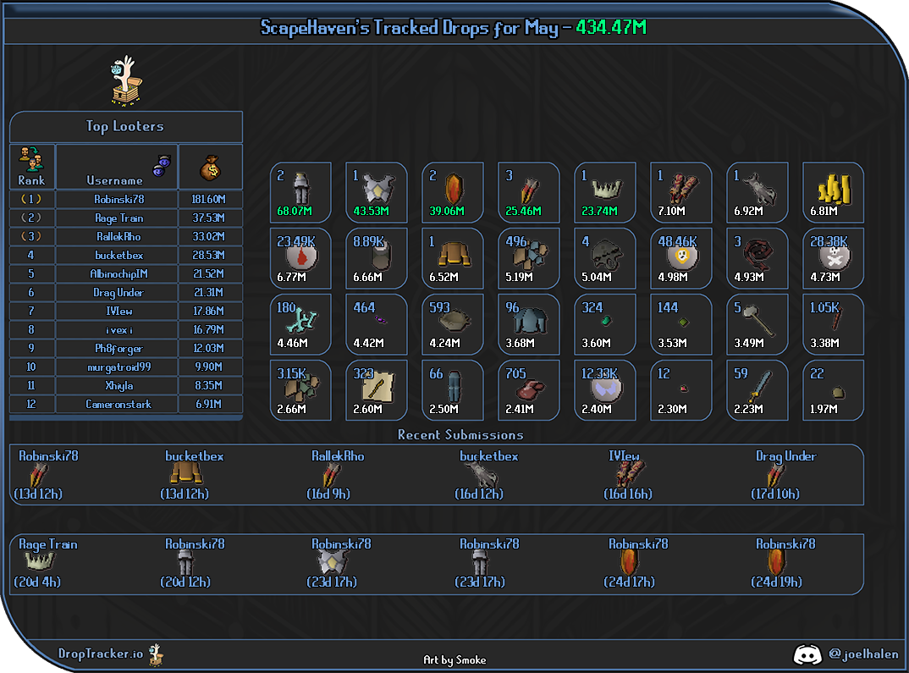Click the 'Top Looters' panel heading

pos(124,126)
